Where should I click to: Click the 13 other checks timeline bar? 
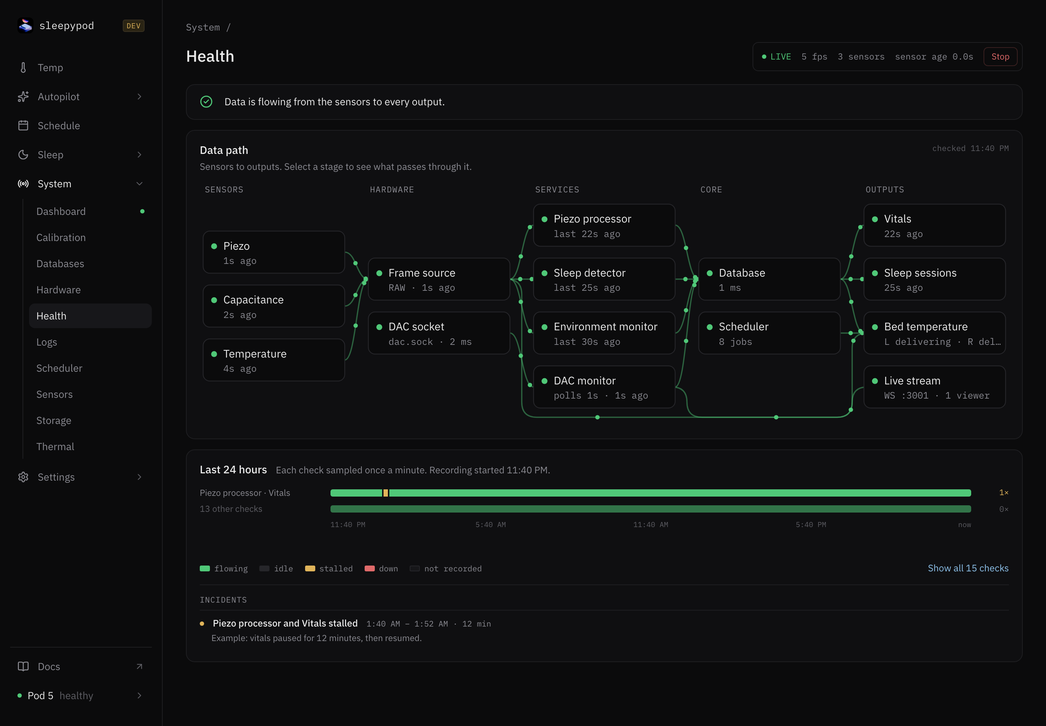click(x=650, y=509)
